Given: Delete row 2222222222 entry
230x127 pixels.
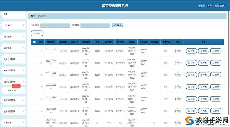Looking at the screenshot, I should [x=216, y=63].
